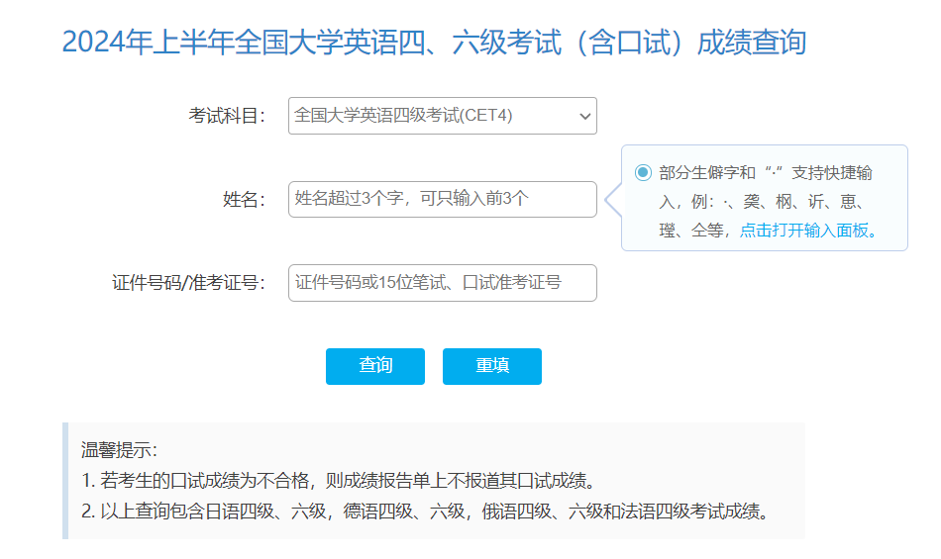Viewport: 941px width, 559px height.
Task: Click the blue left border of the notice box
Action: click(x=65, y=481)
